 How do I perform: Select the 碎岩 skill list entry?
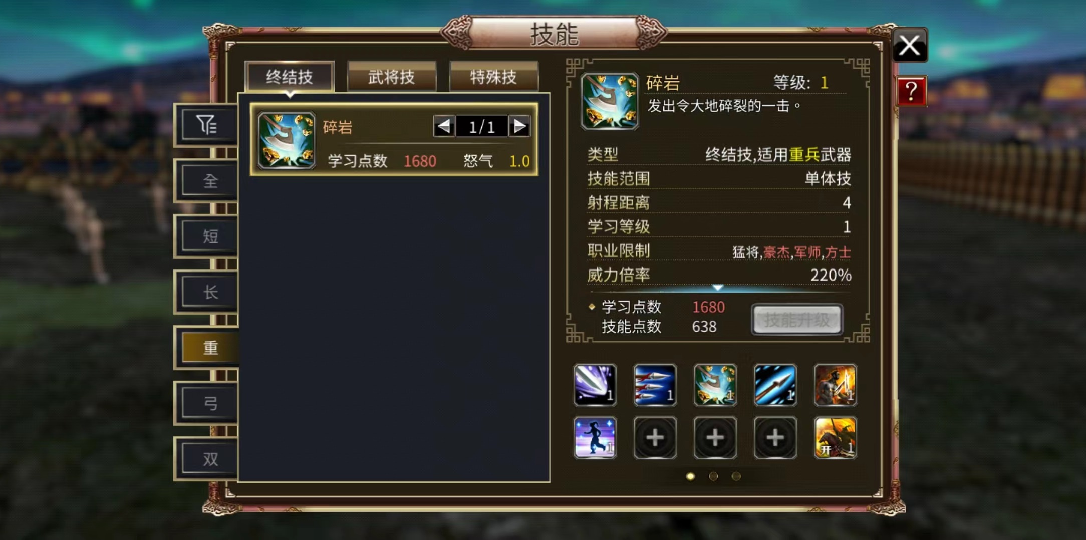click(394, 139)
